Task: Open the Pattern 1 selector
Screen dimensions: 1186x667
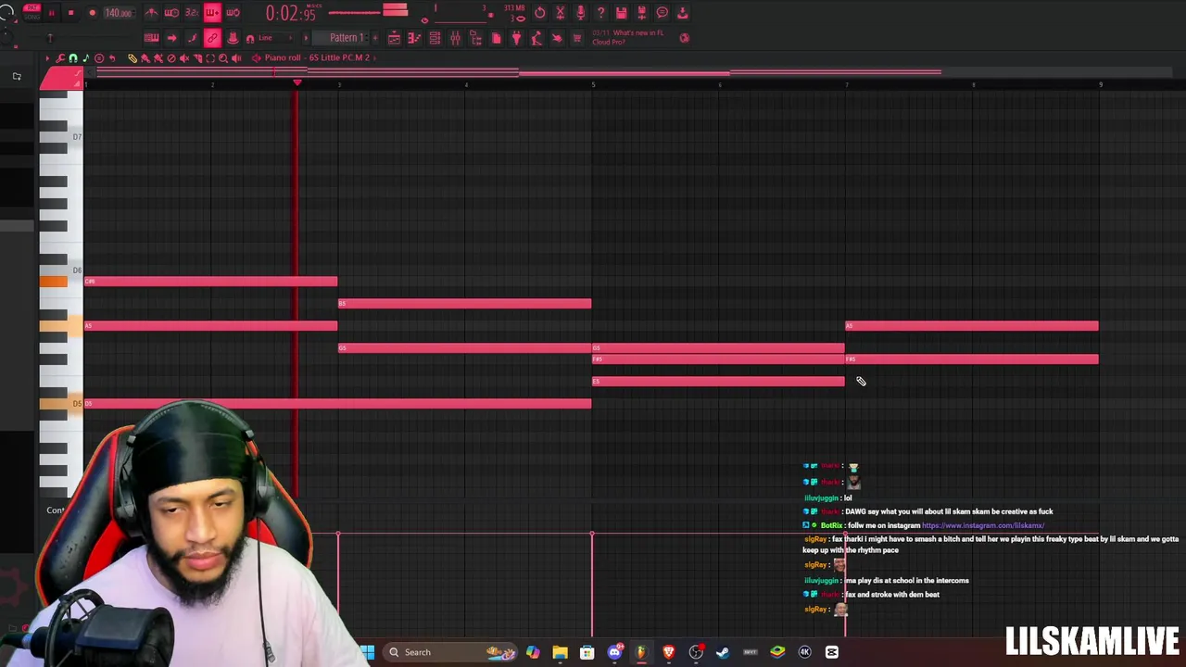Action: (x=347, y=38)
